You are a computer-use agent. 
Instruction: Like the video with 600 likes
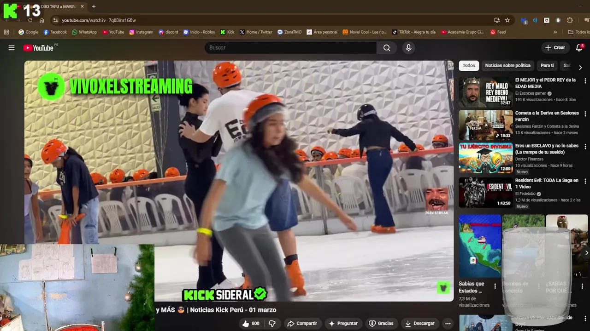[250, 324]
